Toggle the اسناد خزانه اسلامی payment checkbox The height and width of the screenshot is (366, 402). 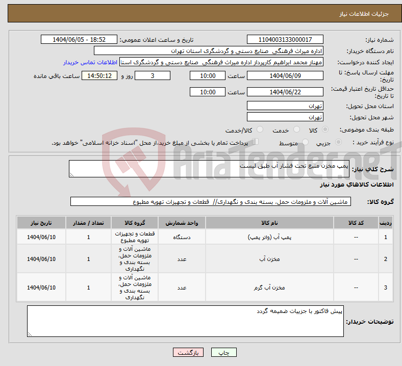point(256,142)
